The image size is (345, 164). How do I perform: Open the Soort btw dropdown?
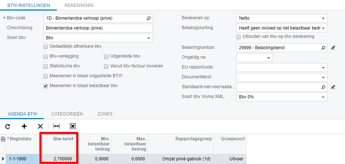point(98,38)
